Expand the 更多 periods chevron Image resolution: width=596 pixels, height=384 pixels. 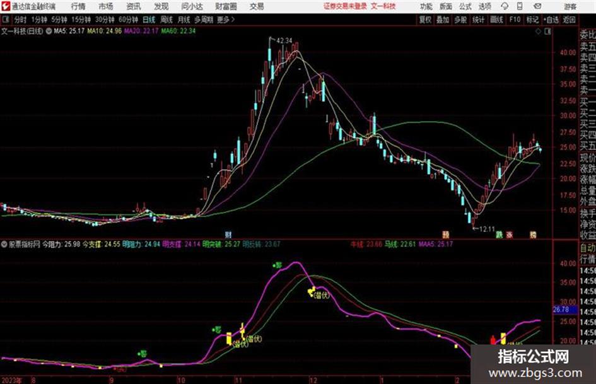(226, 20)
